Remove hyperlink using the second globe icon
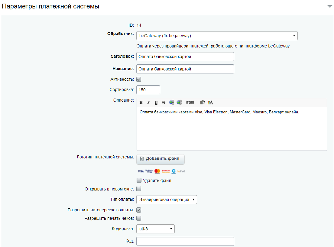 coord(179,102)
